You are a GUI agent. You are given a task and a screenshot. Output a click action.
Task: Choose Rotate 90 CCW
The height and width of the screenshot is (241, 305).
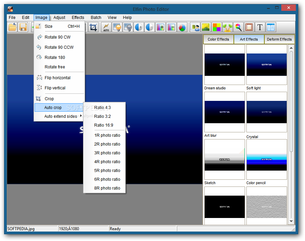(59, 47)
